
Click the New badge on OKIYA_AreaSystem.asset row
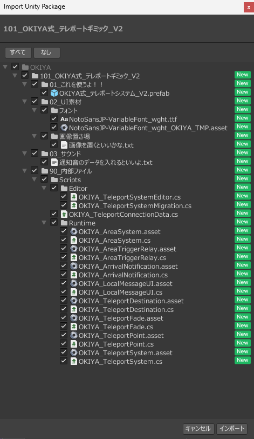243,230
